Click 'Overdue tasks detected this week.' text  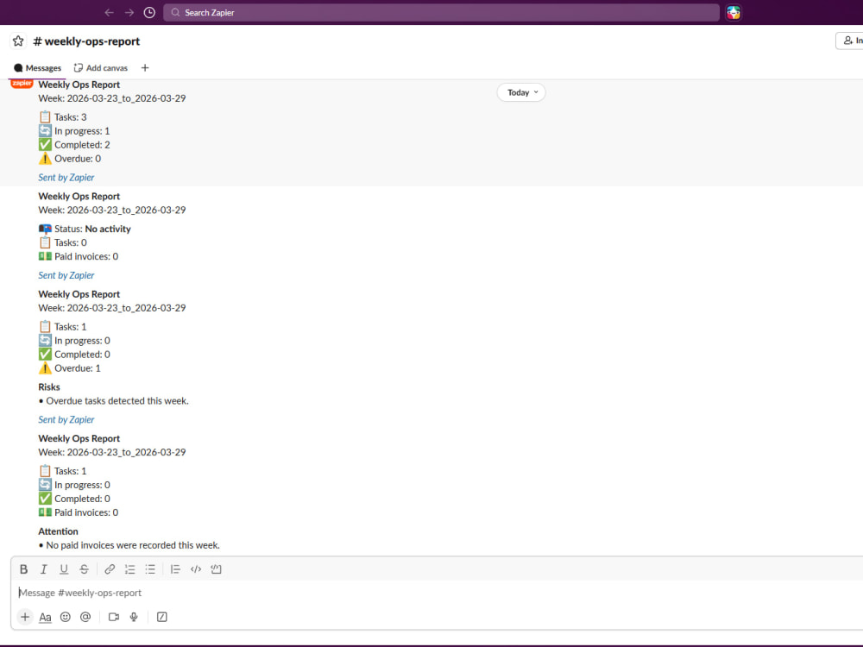pyautogui.click(x=117, y=401)
